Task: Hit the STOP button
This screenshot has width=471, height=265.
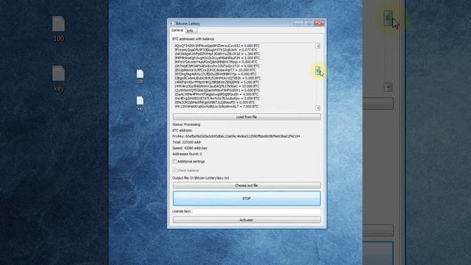Action: 247,199
